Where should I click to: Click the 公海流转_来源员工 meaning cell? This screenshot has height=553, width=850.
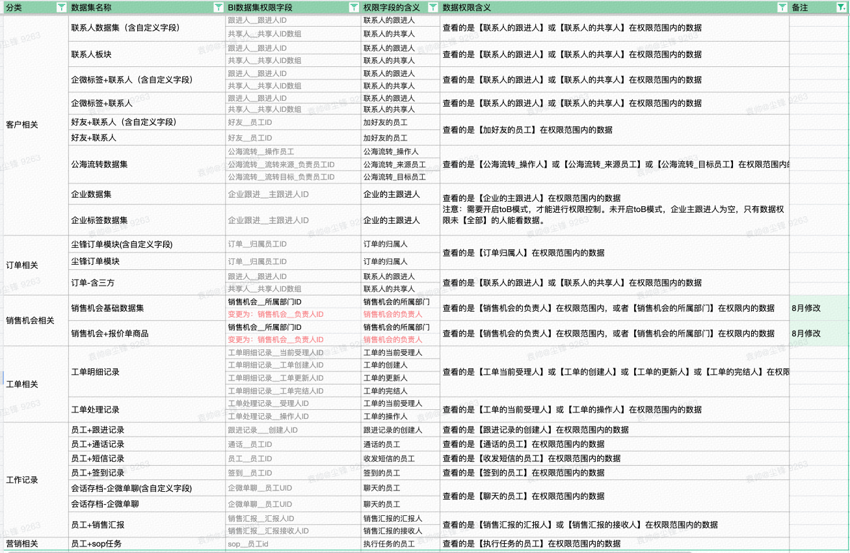[401, 165]
